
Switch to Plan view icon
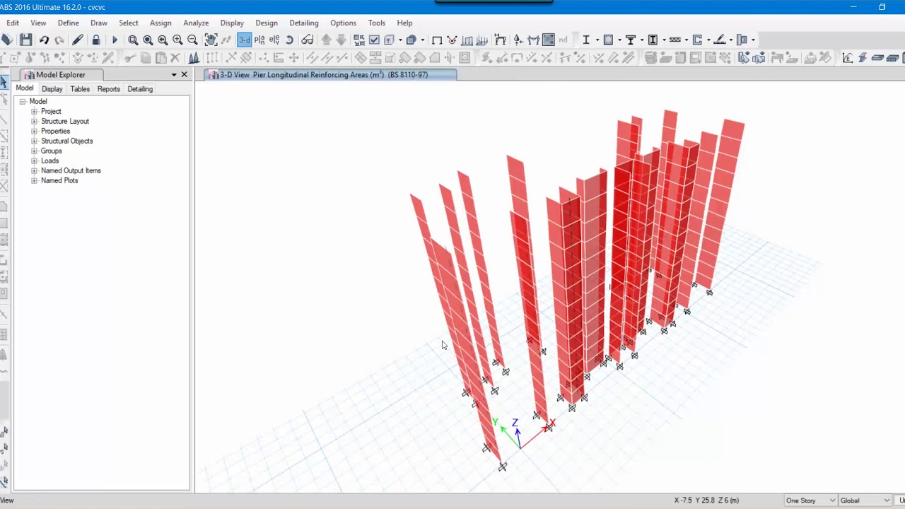(259, 40)
